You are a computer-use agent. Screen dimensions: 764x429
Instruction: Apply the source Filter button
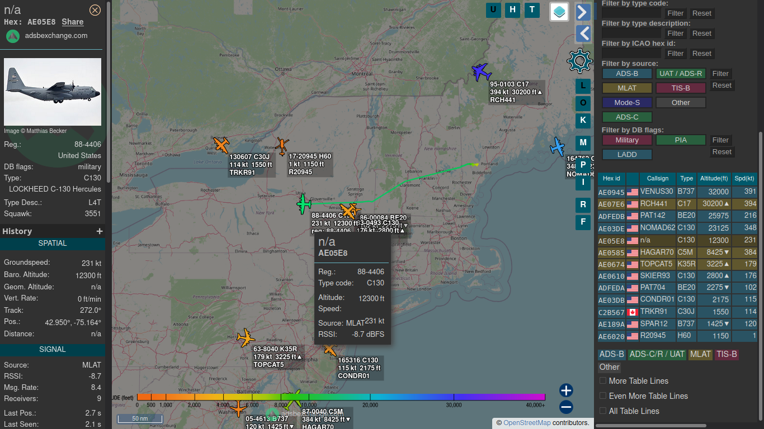pyautogui.click(x=720, y=73)
